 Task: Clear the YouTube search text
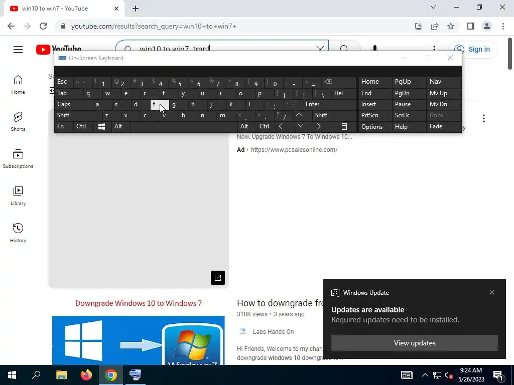pos(320,48)
